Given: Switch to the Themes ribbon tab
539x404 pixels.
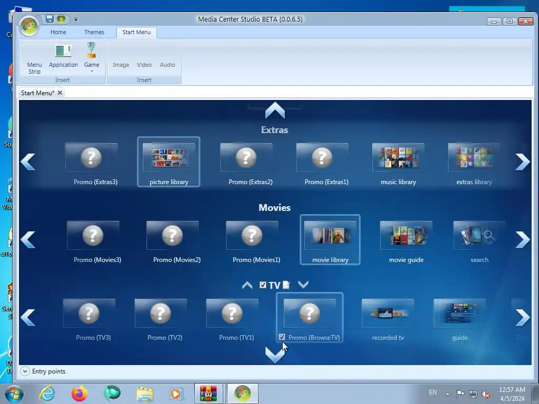Looking at the screenshot, I should pos(94,32).
